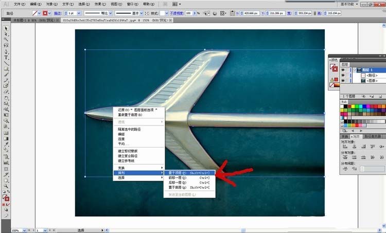Open the 文件(F) menu
Viewport: 386px width, 233px height.
(20, 4)
